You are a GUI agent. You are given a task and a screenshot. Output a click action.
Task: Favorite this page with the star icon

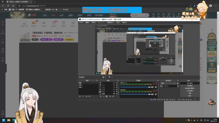tap(194, 6)
